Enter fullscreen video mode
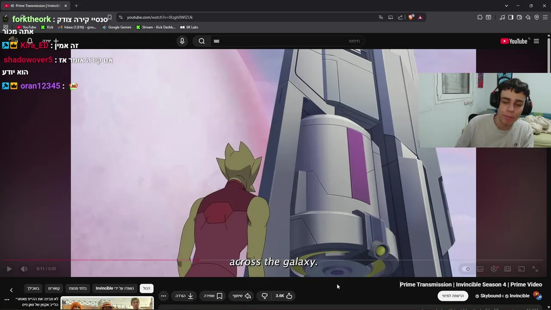551x310 pixels. pos(535,269)
